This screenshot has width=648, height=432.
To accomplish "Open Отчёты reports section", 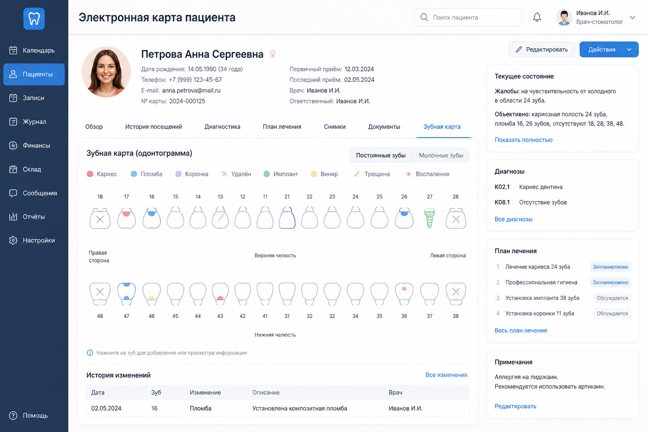I will 34,216.
